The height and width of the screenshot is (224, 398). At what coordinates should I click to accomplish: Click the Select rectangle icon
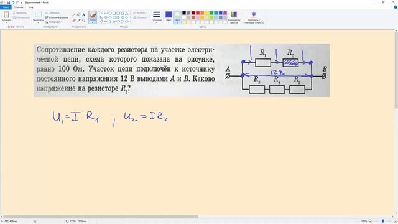[39, 15]
